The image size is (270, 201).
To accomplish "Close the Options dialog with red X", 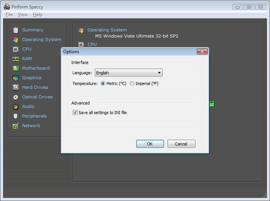I will (x=202, y=51).
